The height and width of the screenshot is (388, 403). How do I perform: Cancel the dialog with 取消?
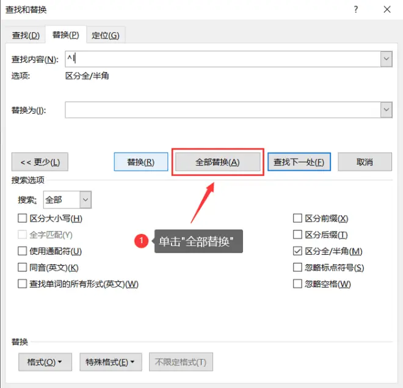point(365,162)
